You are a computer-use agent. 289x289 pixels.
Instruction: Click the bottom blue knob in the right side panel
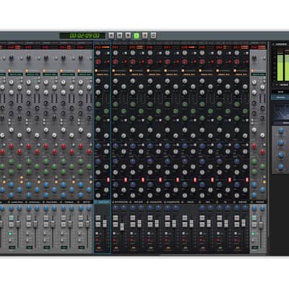(281, 166)
